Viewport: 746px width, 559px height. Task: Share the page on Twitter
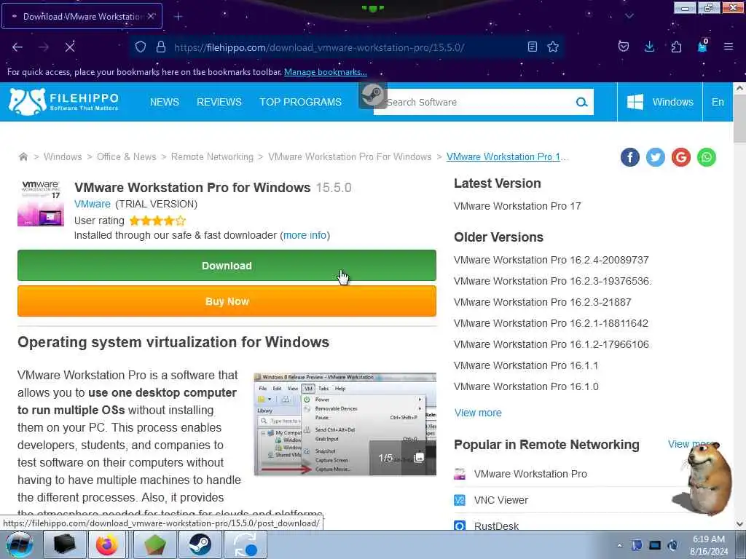tap(656, 157)
